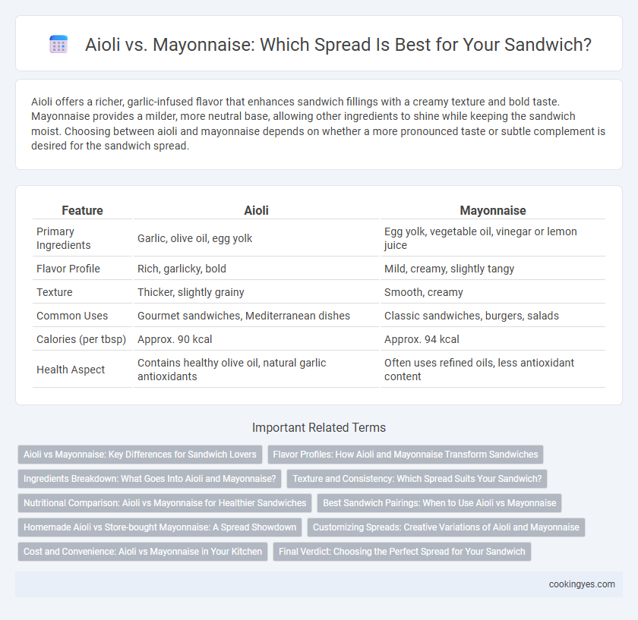Click the cookingyes.com footer link
This screenshot has width=638, height=620.
(x=582, y=584)
